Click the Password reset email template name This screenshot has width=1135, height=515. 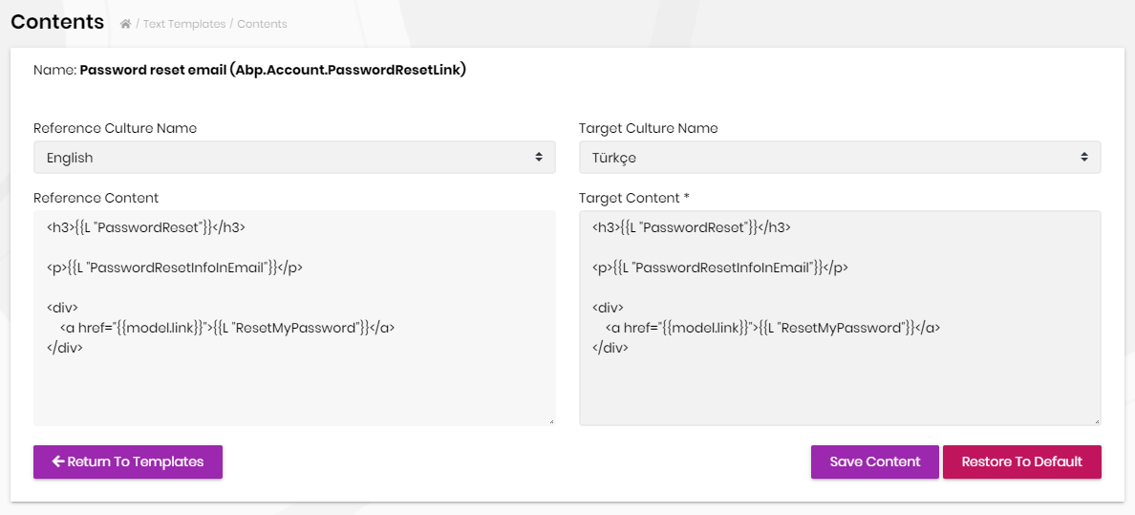click(x=272, y=70)
